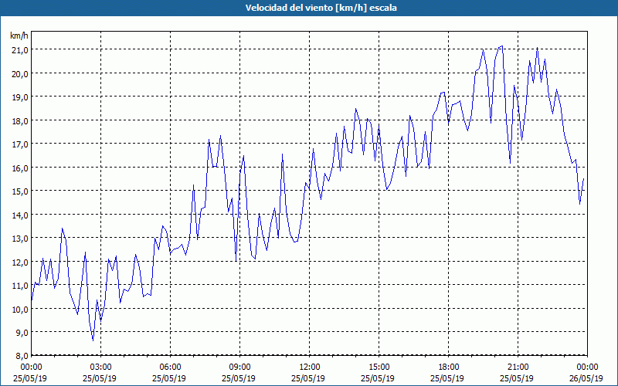The image size is (618, 386).
Task: Click the '19,0' y-axis value
Action: (x=21, y=97)
